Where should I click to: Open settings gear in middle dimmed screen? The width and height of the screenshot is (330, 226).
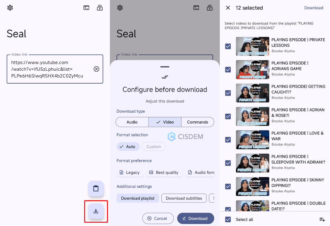tap(120, 8)
